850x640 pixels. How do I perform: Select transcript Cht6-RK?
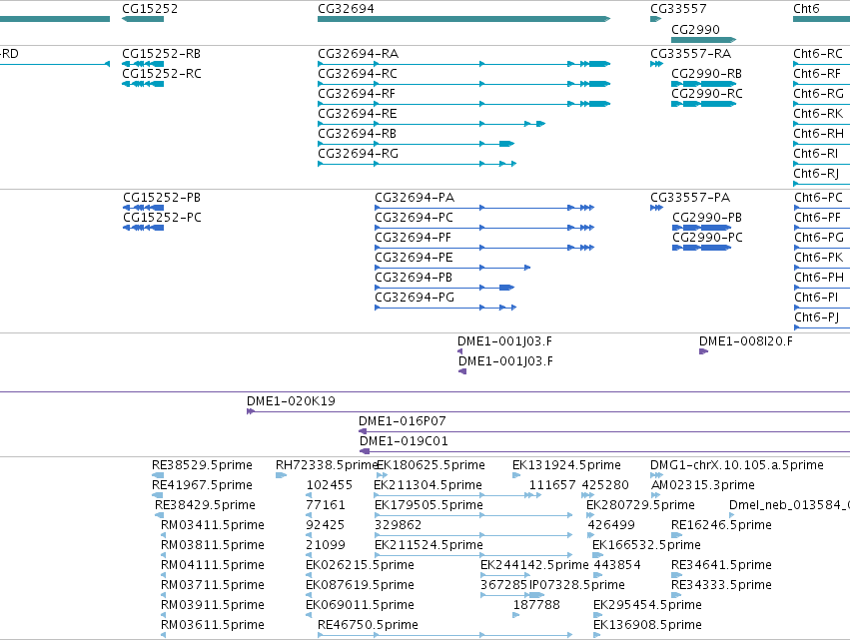pyautogui.click(x=818, y=114)
